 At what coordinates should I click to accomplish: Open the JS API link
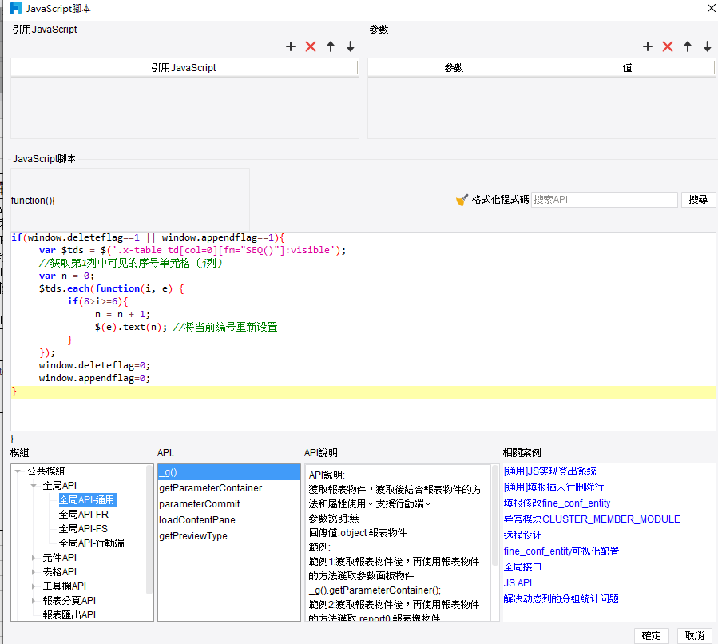pyautogui.click(x=518, y=583)
